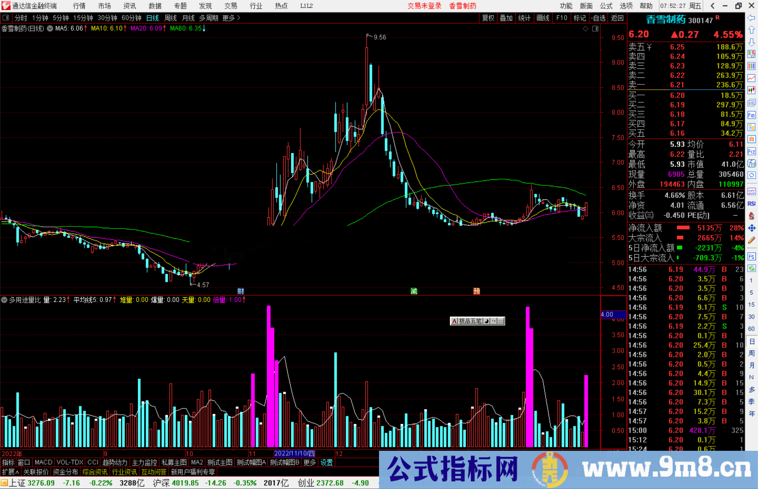This screenshot has width=758, height=489.
Task: Click the FS sidebar icon
Action: [x=751, y=256]
